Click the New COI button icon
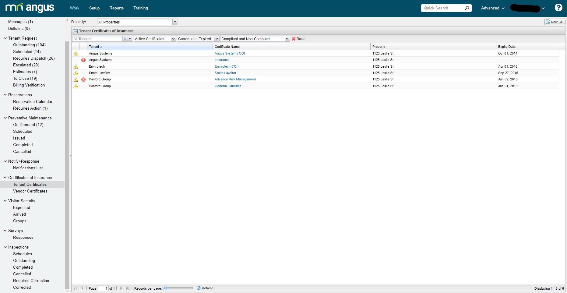567x293 pixels. [x=548, y=22]
